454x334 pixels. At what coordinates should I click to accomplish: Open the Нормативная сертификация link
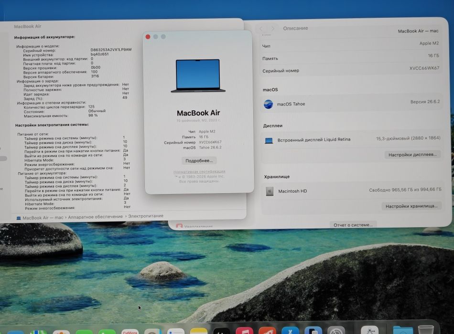(x=199, y=172)
